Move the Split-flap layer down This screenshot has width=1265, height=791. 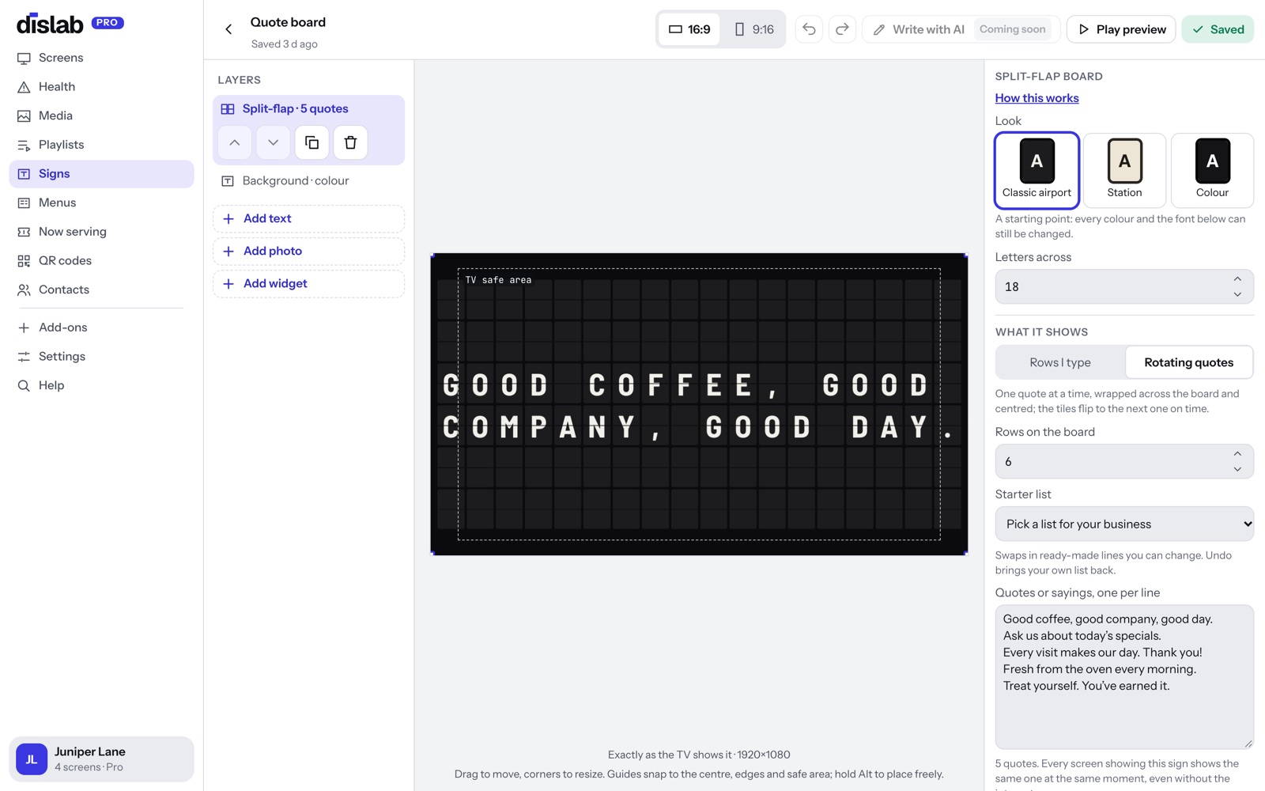coord(273,142)
